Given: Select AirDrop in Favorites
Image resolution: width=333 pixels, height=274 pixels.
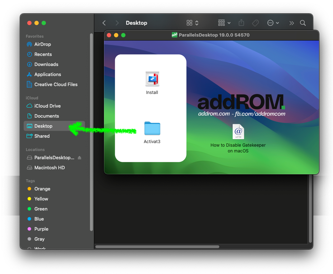Looking at the screenshot, I should (x=54, y=44).
